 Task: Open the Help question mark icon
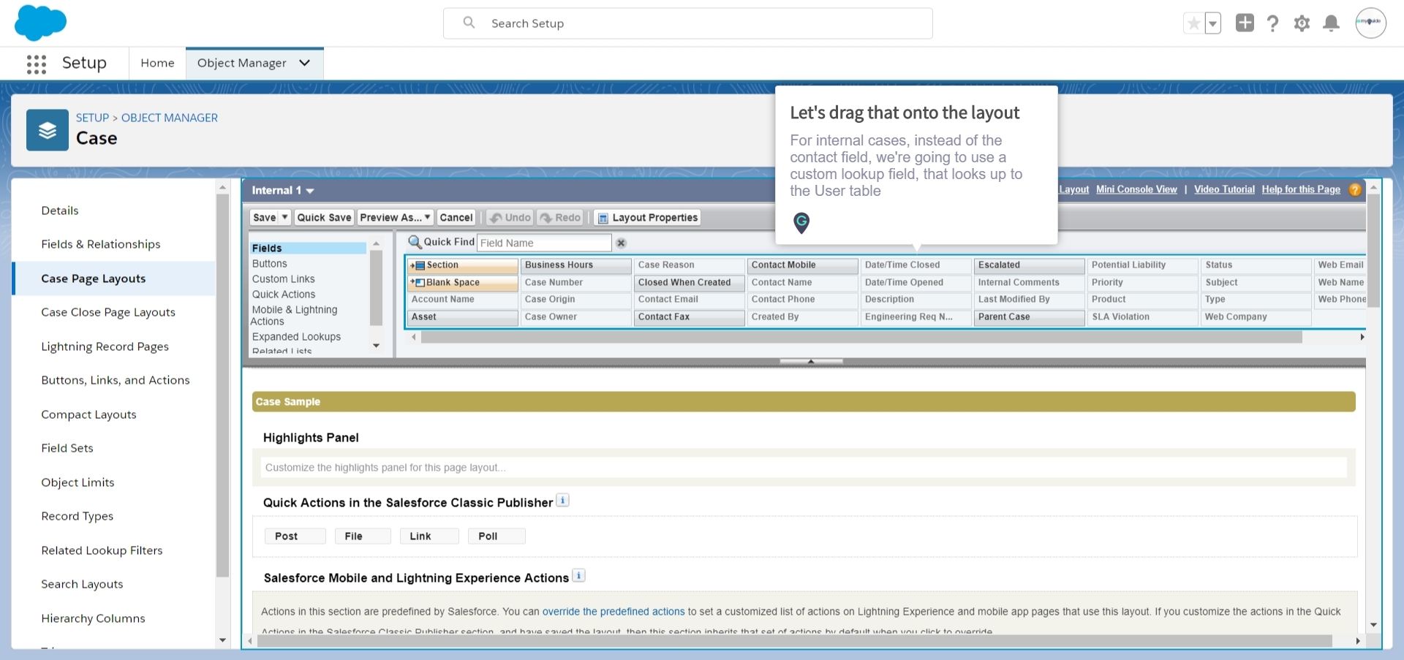coord(1273,23)
